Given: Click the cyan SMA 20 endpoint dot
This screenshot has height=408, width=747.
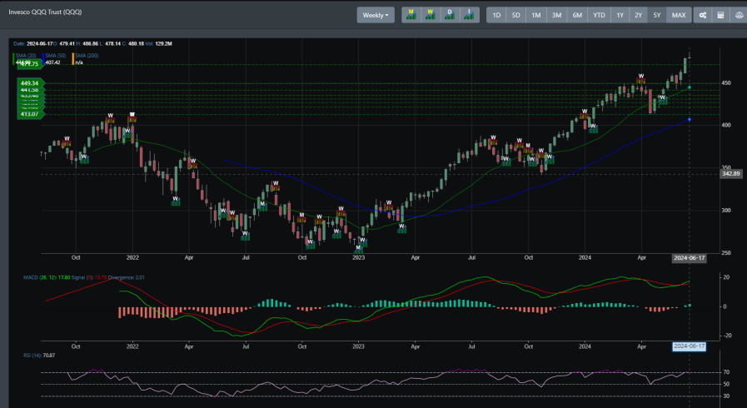Looking at the screenshot, I should [x=690, y=87].
